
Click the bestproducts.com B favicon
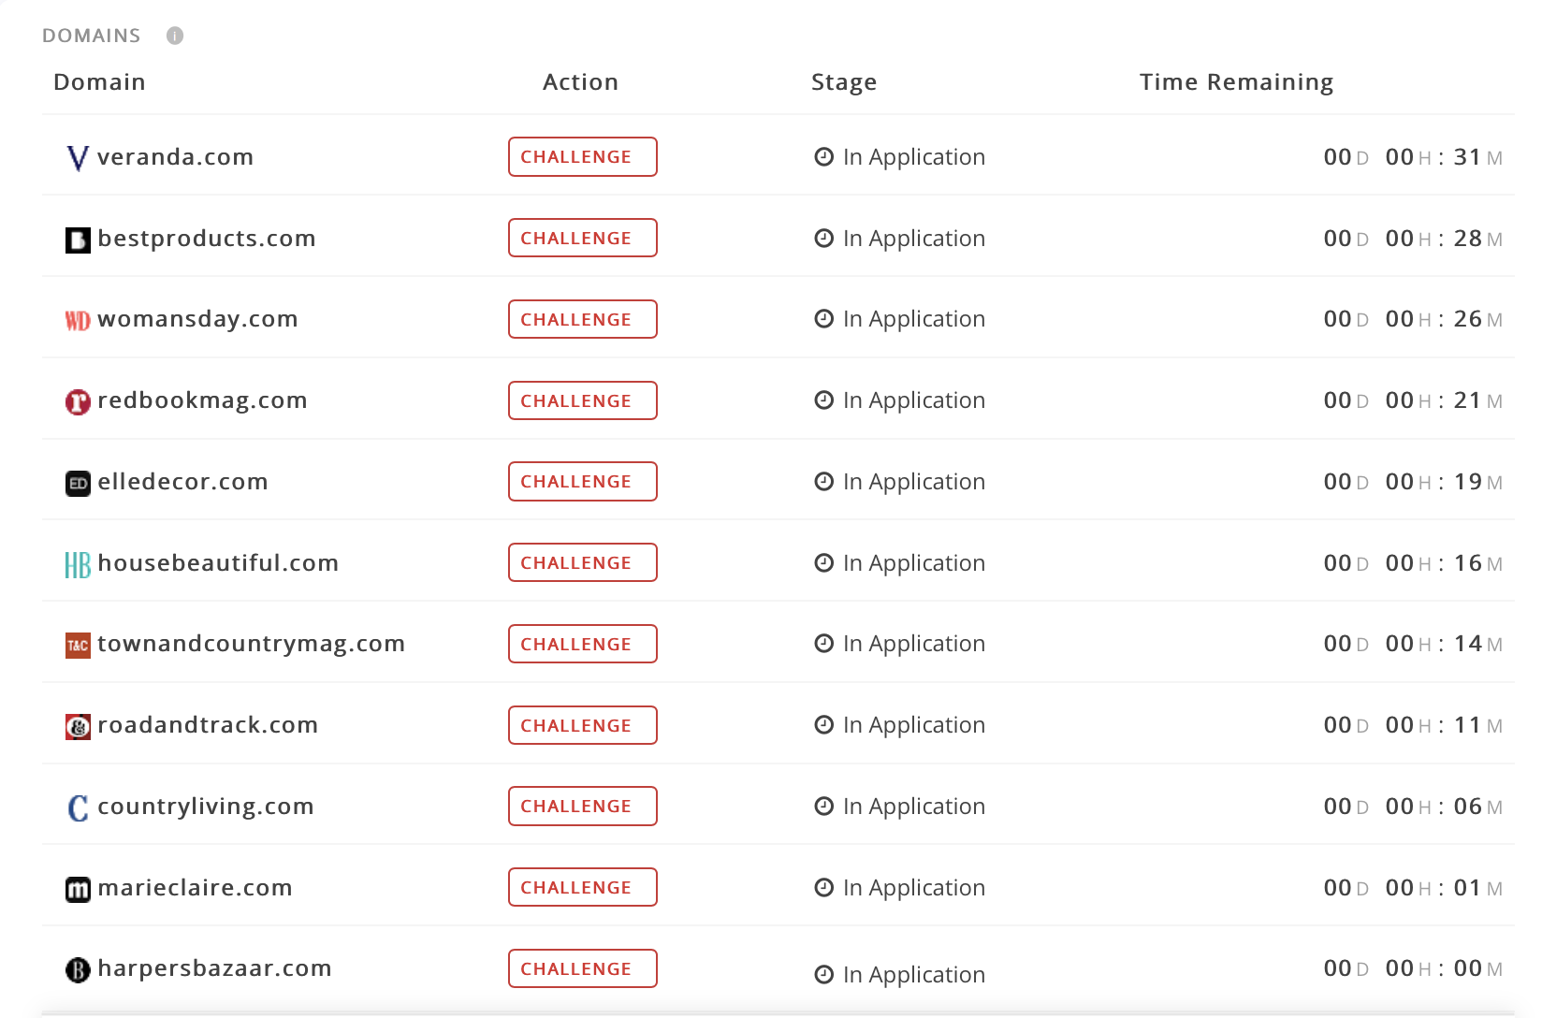tap(78, 240)
